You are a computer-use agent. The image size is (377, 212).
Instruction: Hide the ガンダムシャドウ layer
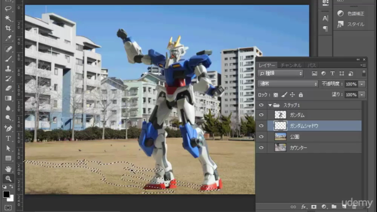click(x=261, y=125)
